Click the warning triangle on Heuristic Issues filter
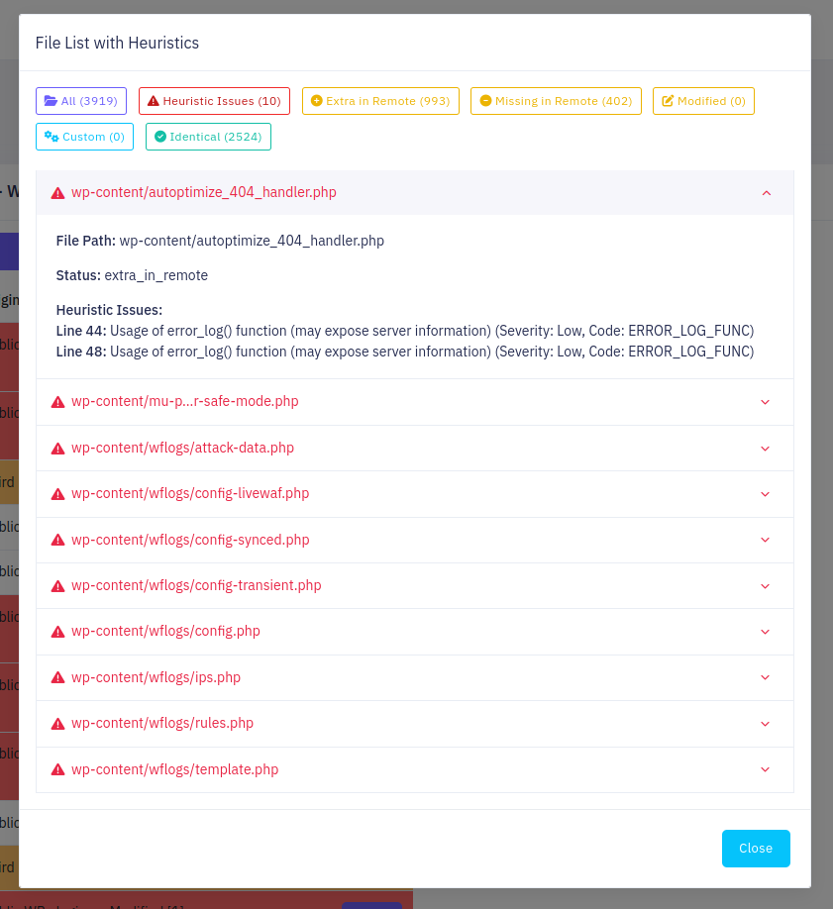The width and height of the screenshot is (833, 909). [x=152, y=101]
